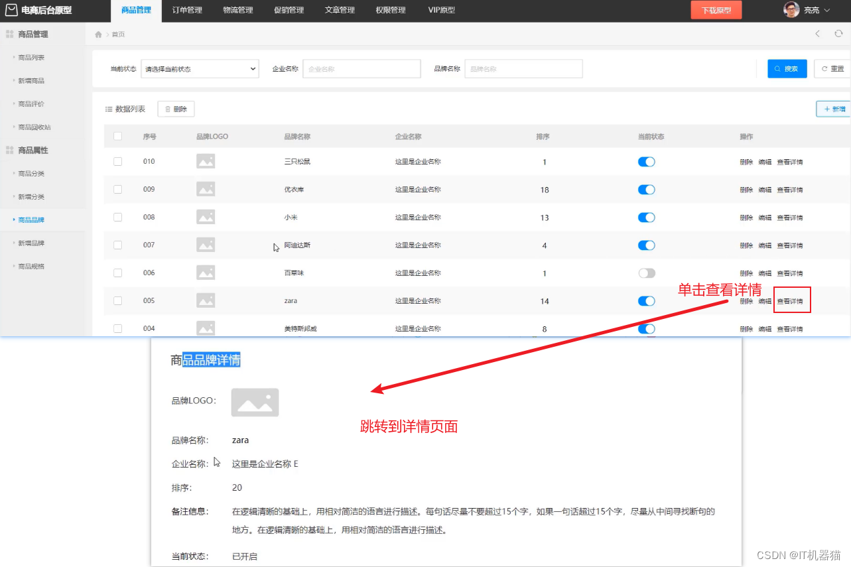This screenshot has width=851, height=567.
Task: Click the 下载原型 button
Action: (x=716, y=10)
